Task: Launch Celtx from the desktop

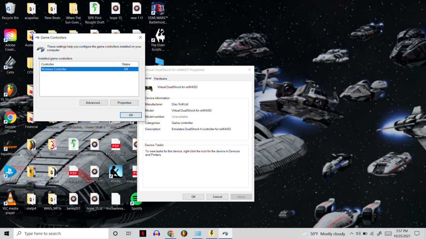Action: point(10,65)
